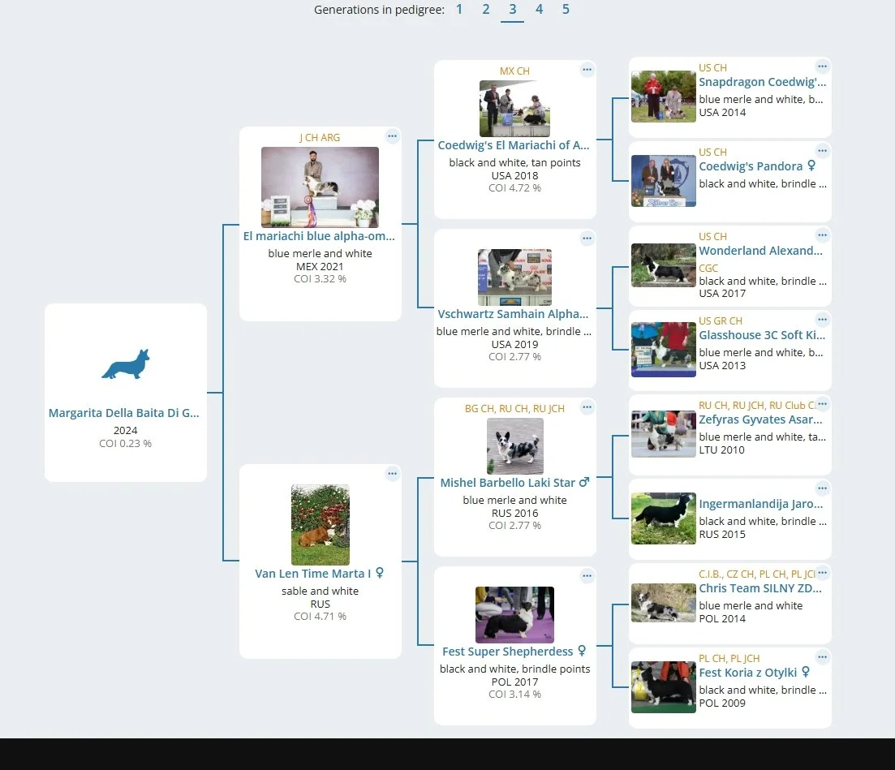
Task: Open Margarita Della Baita Di G... profile link
Action: point(124,413)
